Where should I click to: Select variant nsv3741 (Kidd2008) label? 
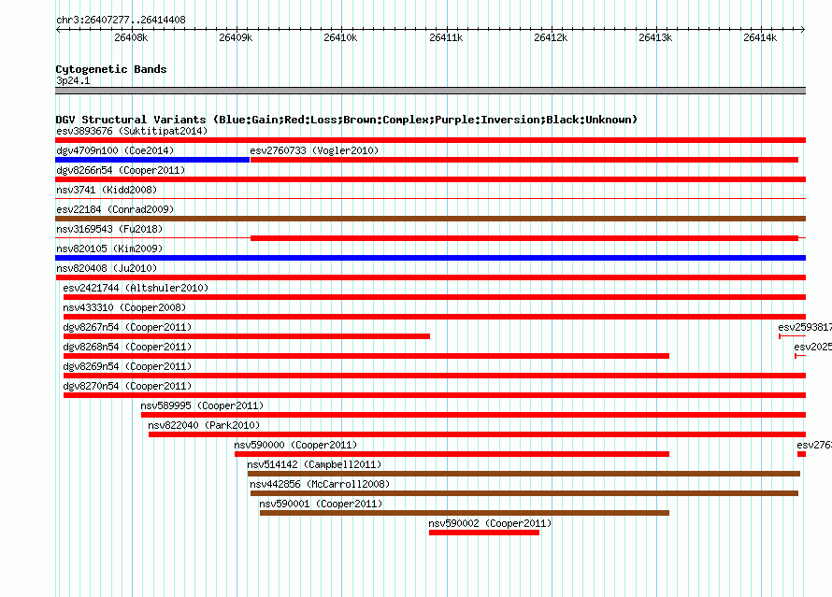click(x=107, y=190)
